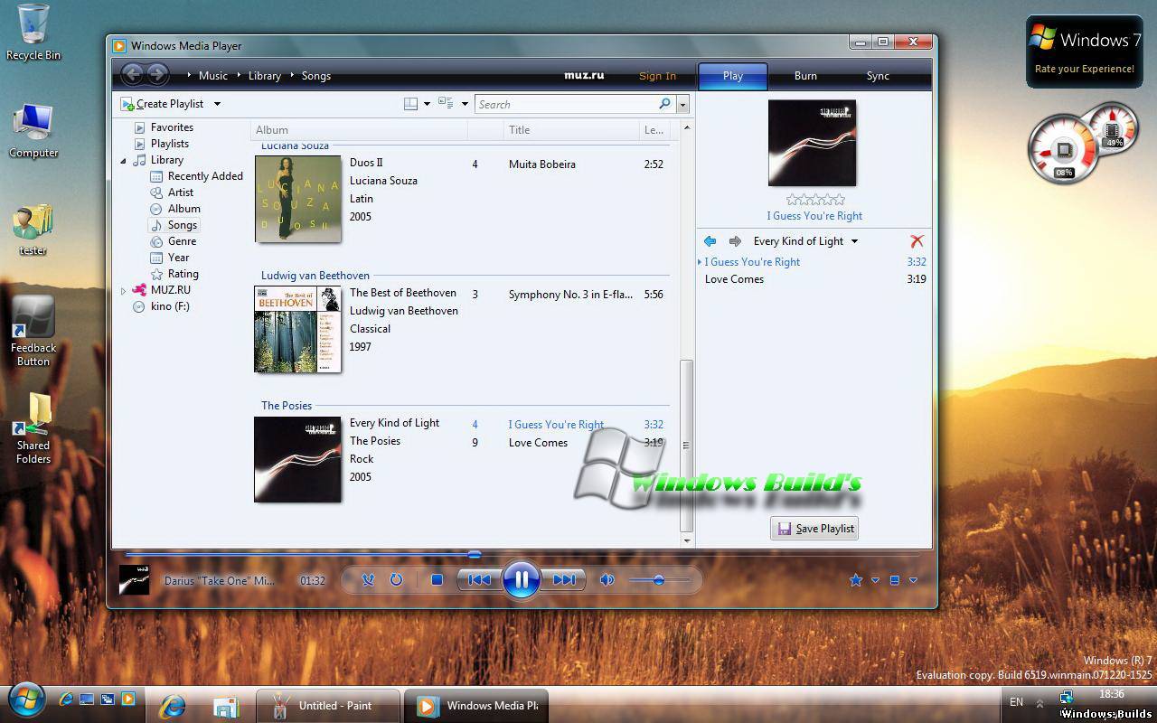Click the Sign In link
Image resolution: width=1157 pixels, height=723 pixels.
[657, 76]
